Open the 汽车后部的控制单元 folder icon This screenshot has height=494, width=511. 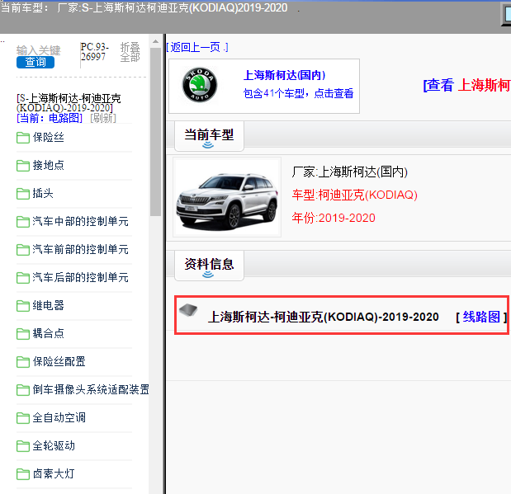(x=23, y=278)
